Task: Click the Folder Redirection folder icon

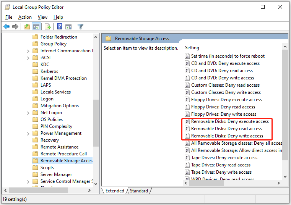Action: (x=35, y=37)
